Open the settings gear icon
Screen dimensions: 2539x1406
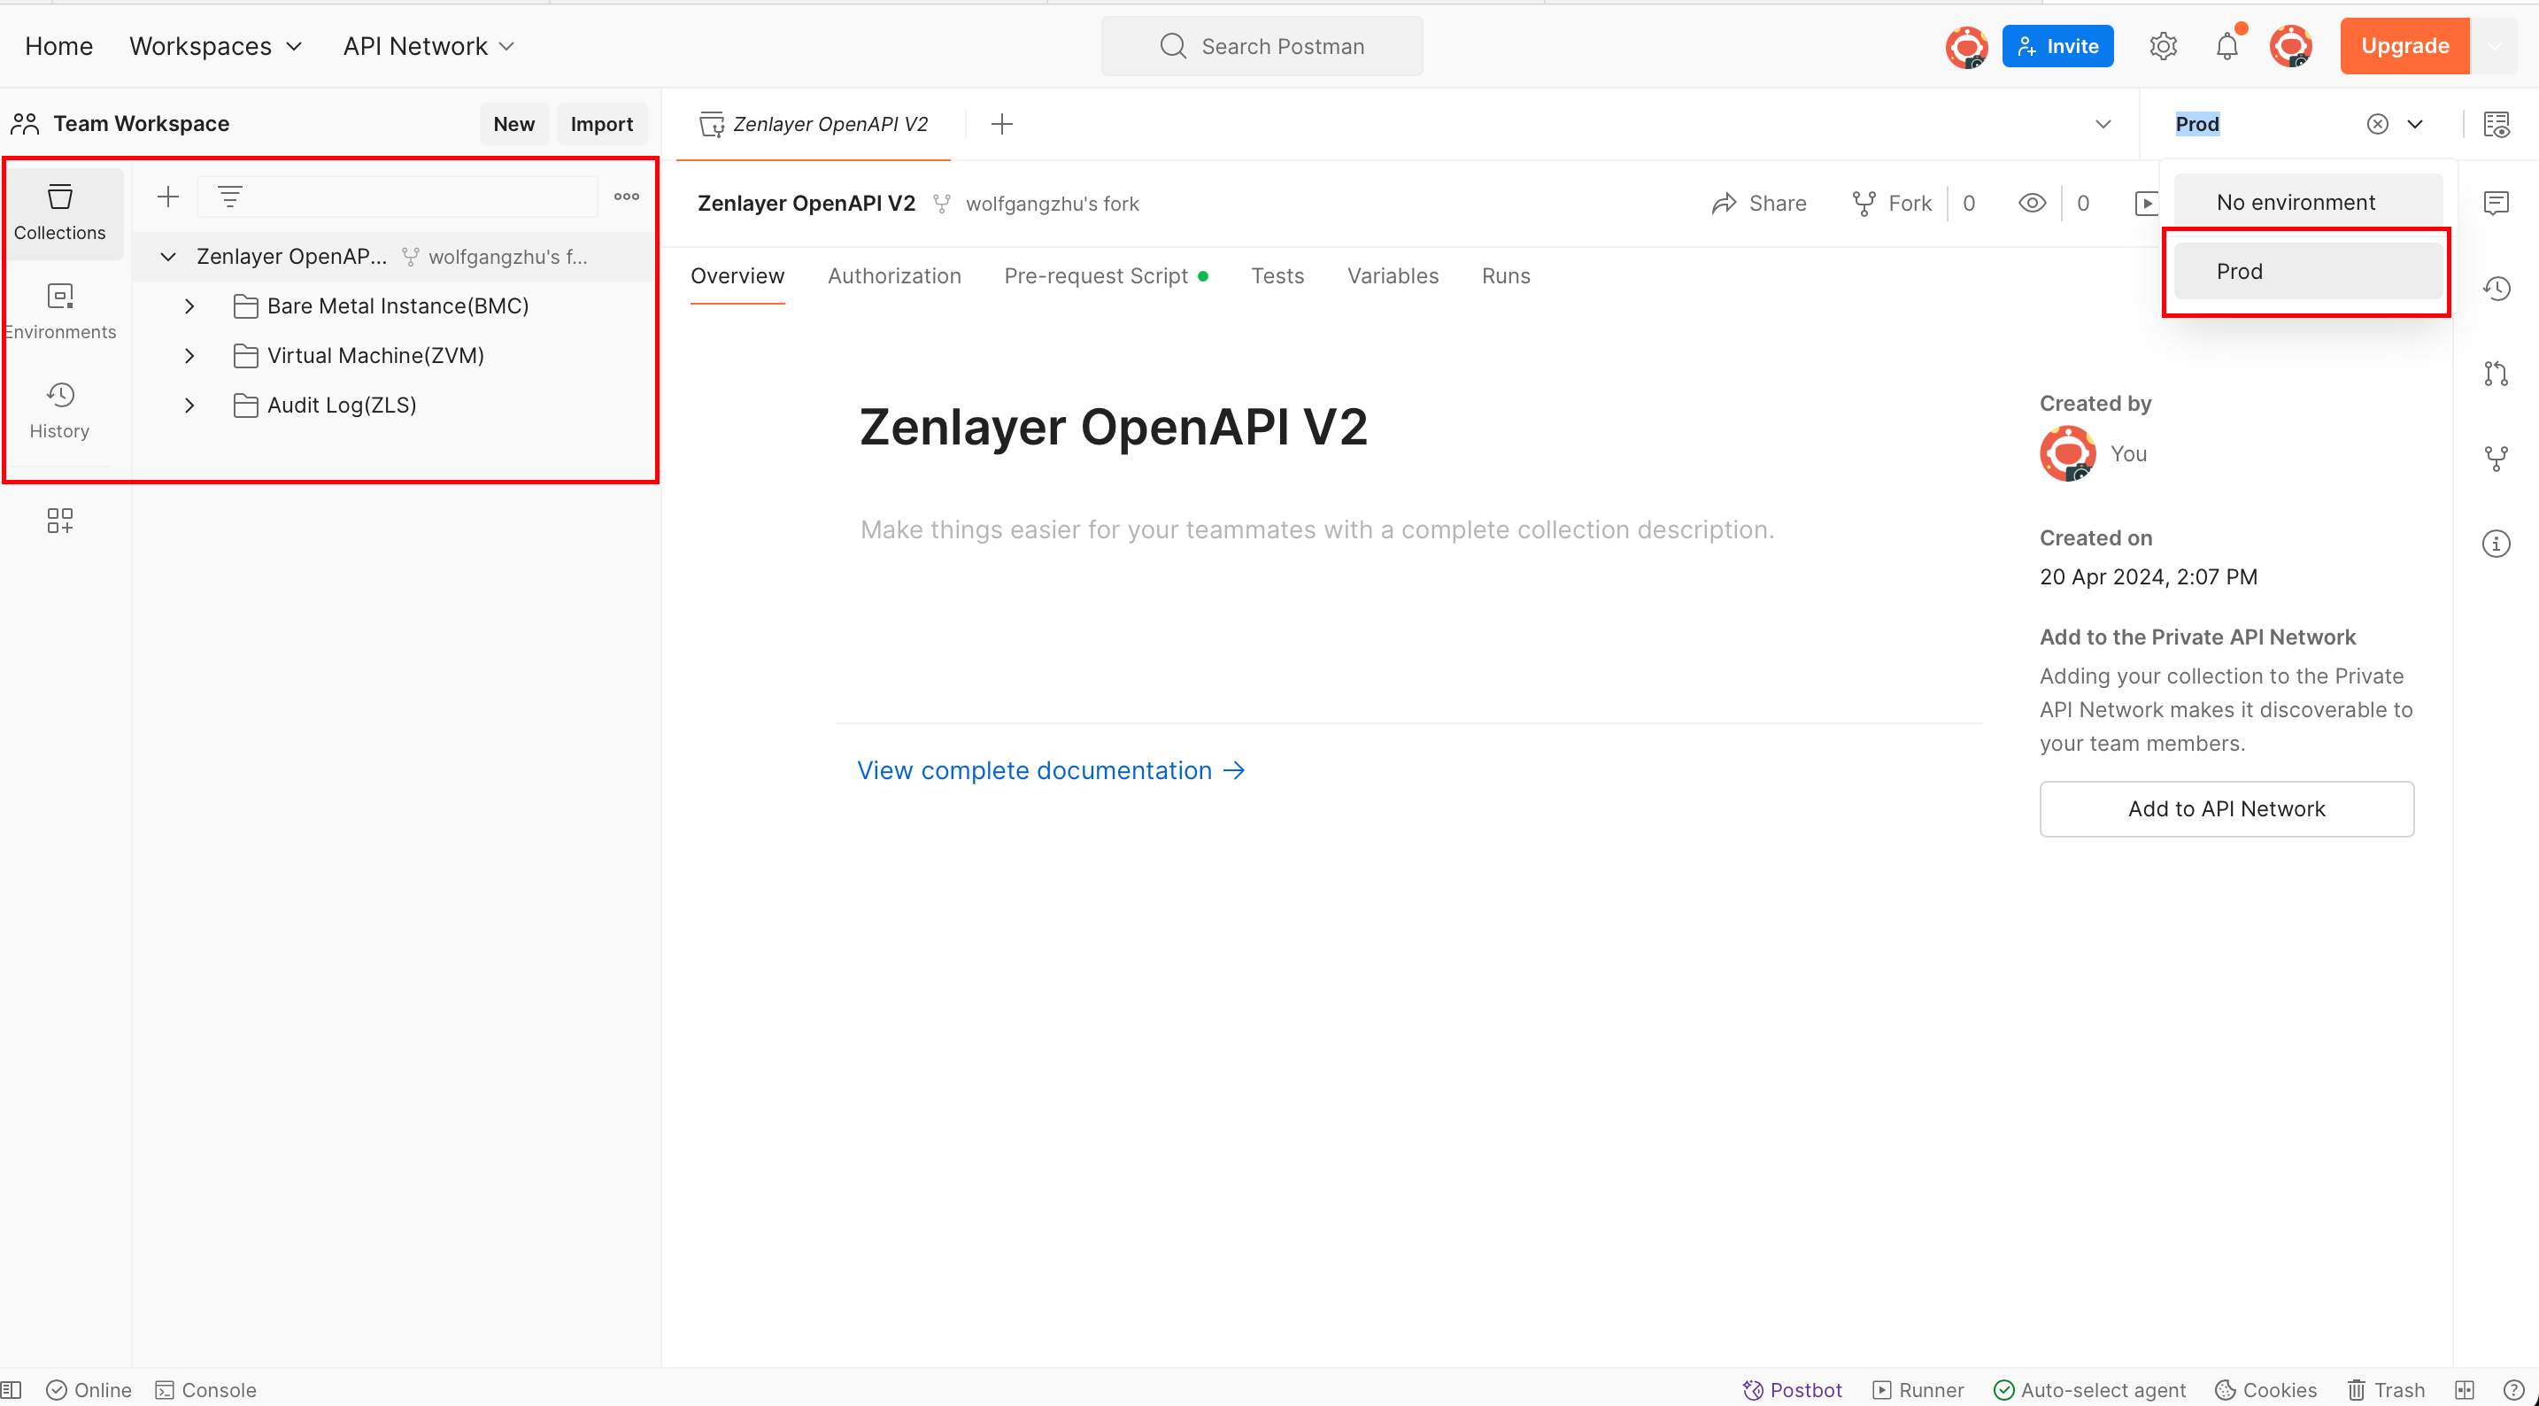pos(2163,46)
